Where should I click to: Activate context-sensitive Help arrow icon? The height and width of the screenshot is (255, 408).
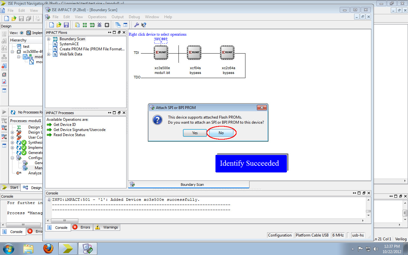coord(143,25)
